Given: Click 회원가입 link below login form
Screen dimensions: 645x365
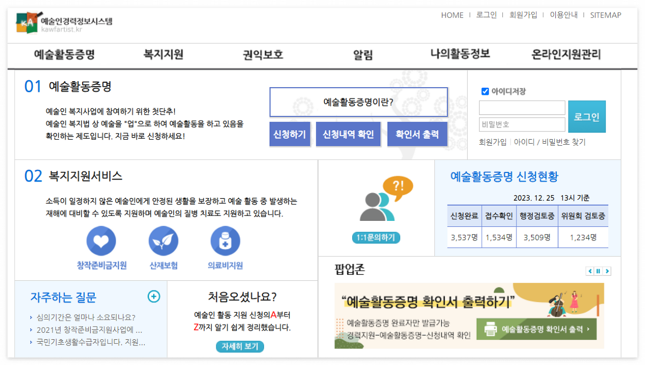Looking at the screenshot, I should [x=493, y=142].
